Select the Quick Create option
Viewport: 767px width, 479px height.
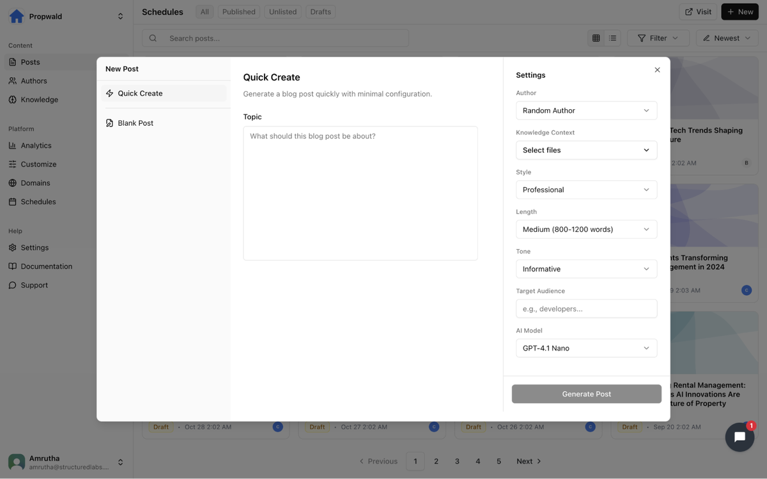point(139,93)
